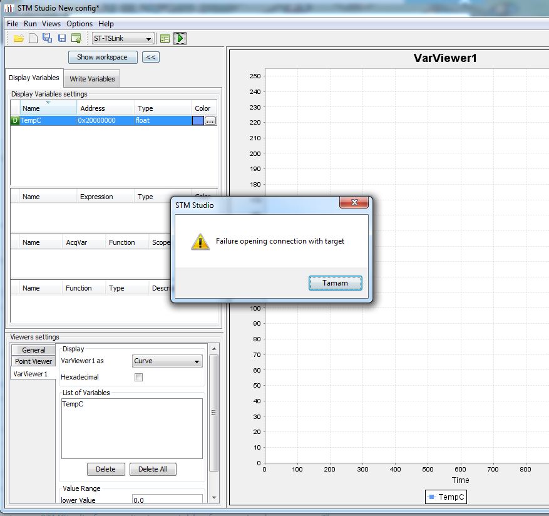Click the scrollbar down arrow
The image size is (549, 516).
point(214,498)
